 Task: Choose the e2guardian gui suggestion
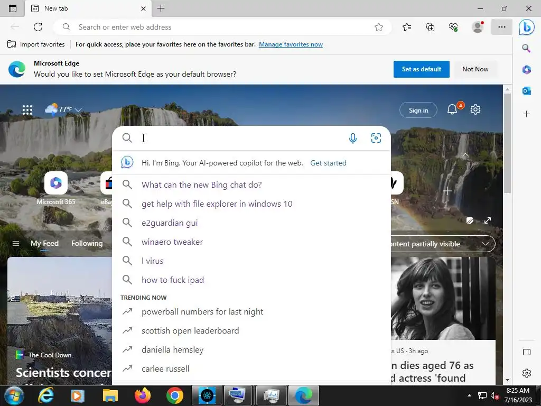coord(251,223)
